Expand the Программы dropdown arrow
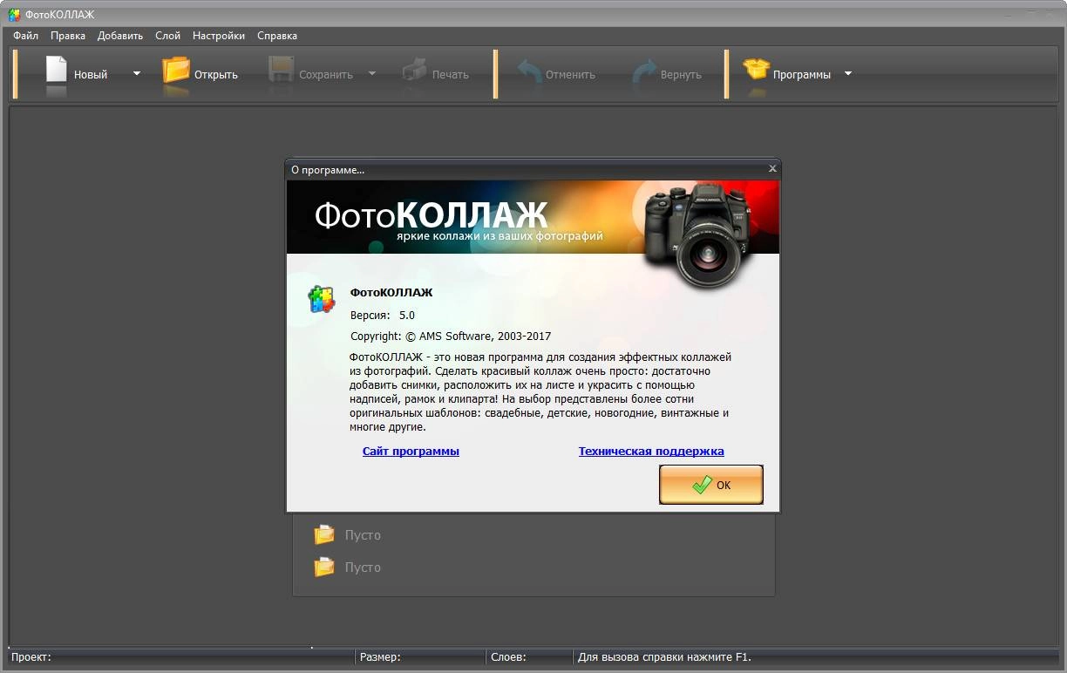 pos(848,74)
